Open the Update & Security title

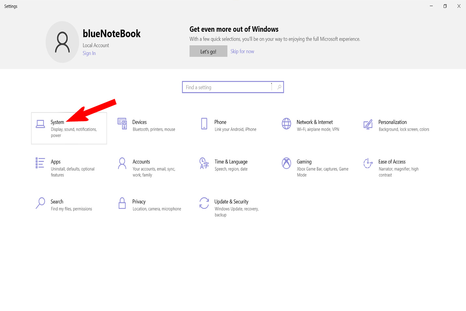231,202
